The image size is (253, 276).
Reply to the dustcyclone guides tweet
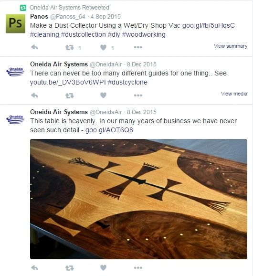click(x=34, y=95)
